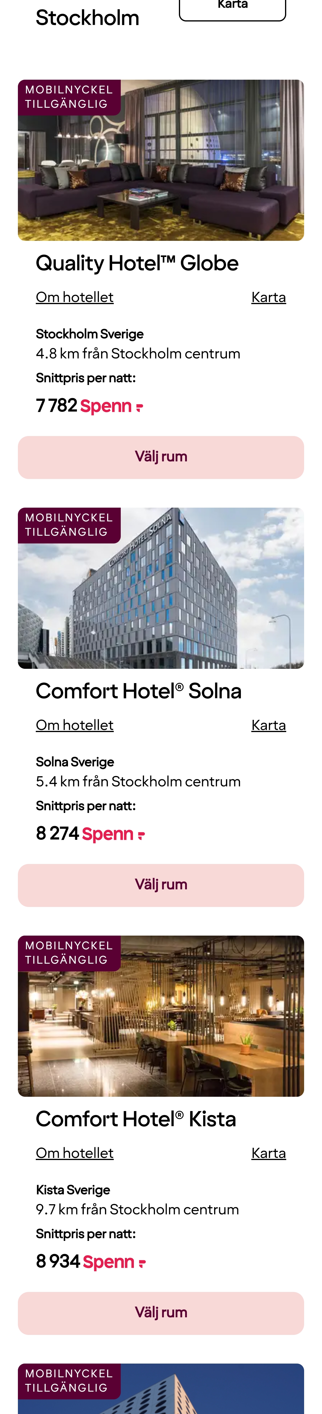Show Karta link for Quality Hotel Globe
The width and height of the screenshot is (322, 1414).
click(268, 297)
